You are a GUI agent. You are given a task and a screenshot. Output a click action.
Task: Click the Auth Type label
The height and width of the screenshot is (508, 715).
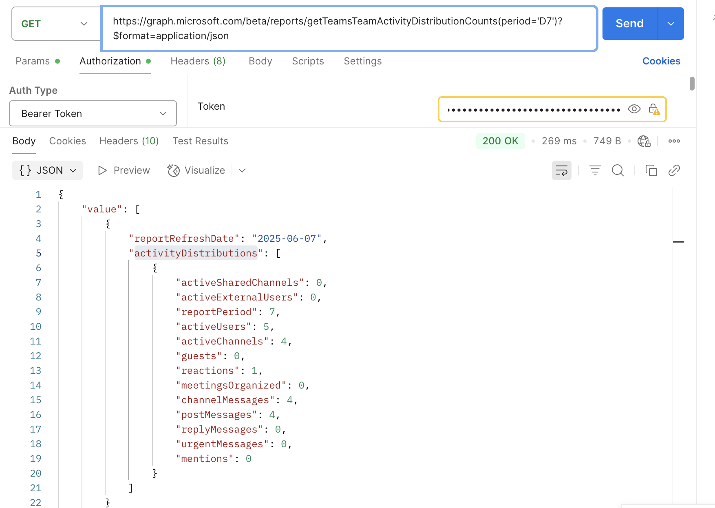click(x=33, y=91)
